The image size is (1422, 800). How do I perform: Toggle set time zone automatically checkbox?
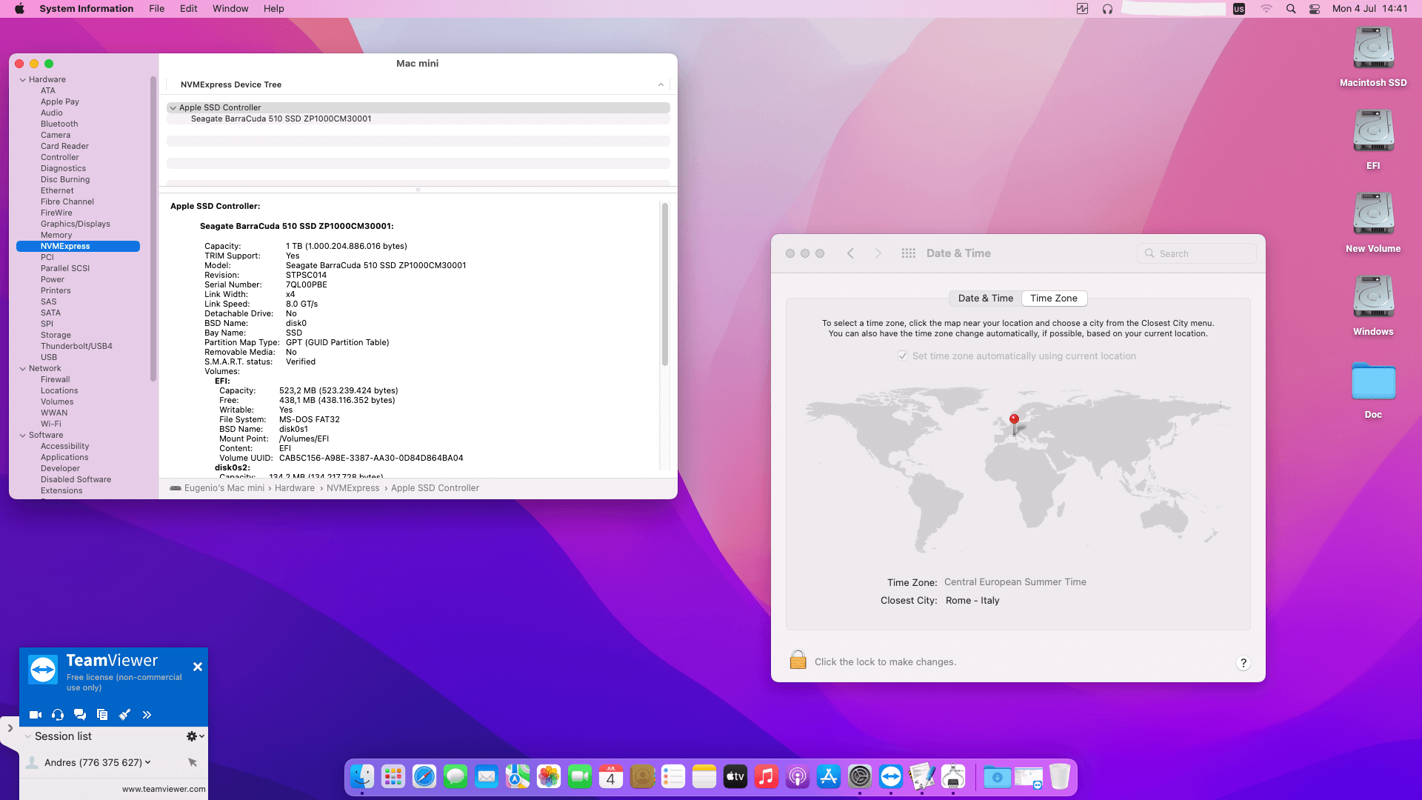(x=903, y=356)
